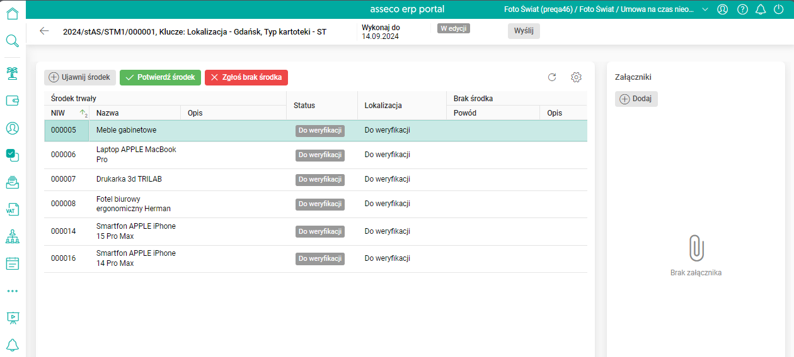Open the wallet icon in the sidebar
The width and height of the screenshot is (794, 357).
tap(12, 101)
